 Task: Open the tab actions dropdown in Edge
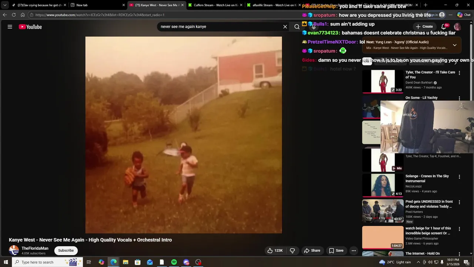point(5,5)
